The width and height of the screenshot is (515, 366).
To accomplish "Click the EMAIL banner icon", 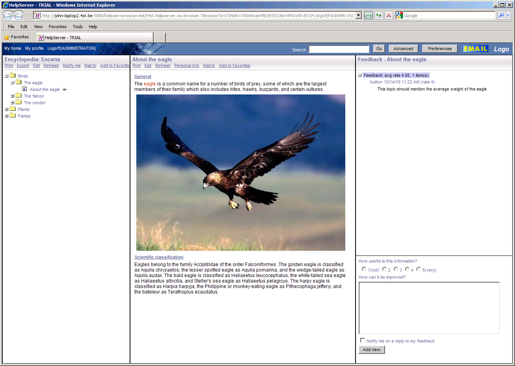I will 475,49.
